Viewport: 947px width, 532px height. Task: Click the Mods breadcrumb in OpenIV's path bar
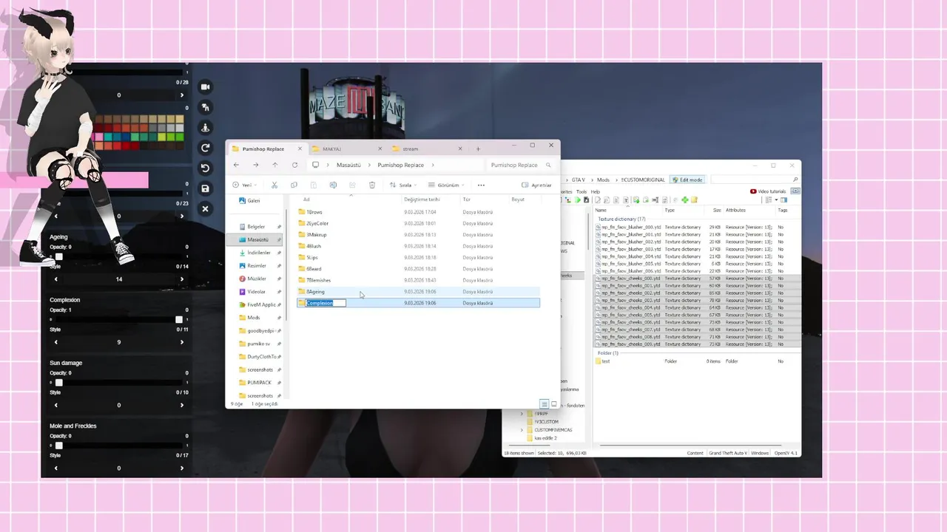603,180
